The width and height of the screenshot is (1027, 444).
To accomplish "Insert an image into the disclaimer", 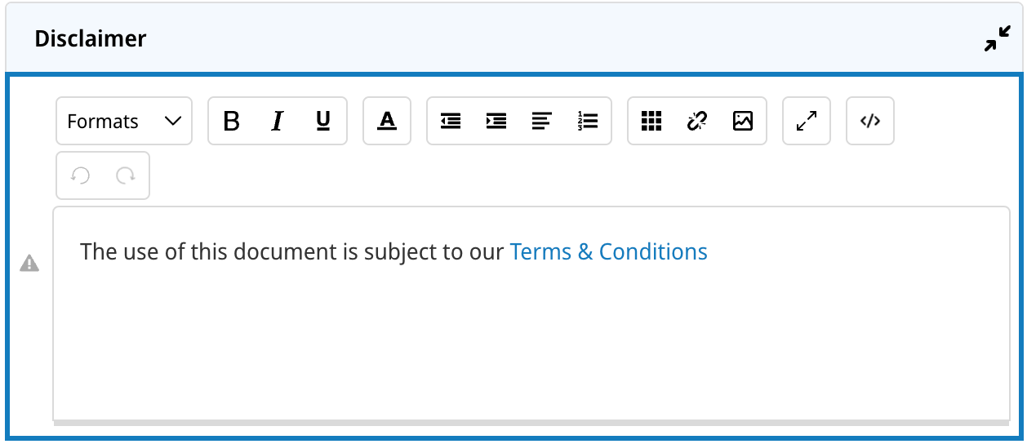I will (742, 122).
